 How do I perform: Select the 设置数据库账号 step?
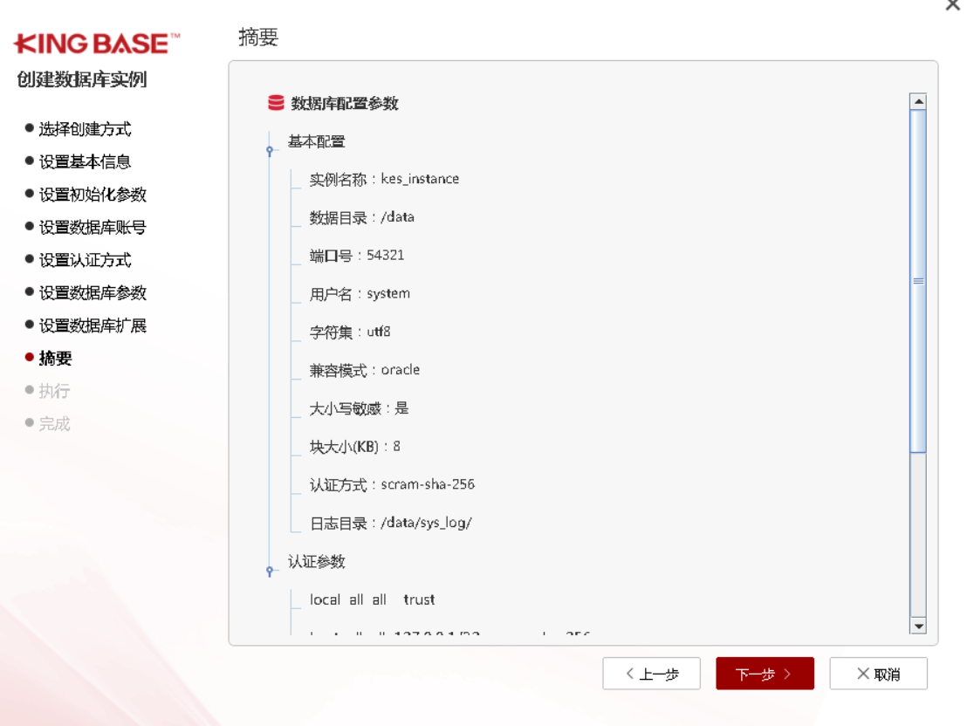[93, 228]
